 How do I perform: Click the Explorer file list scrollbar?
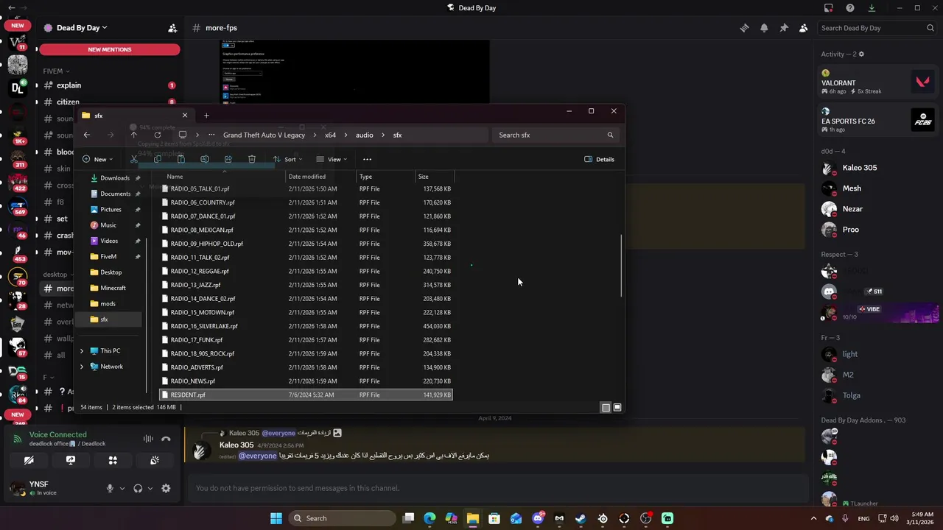coord(622,266)
